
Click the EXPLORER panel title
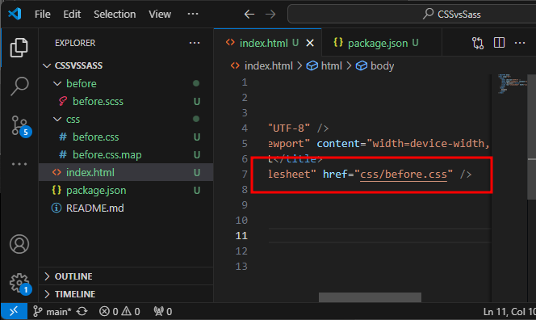75,43
